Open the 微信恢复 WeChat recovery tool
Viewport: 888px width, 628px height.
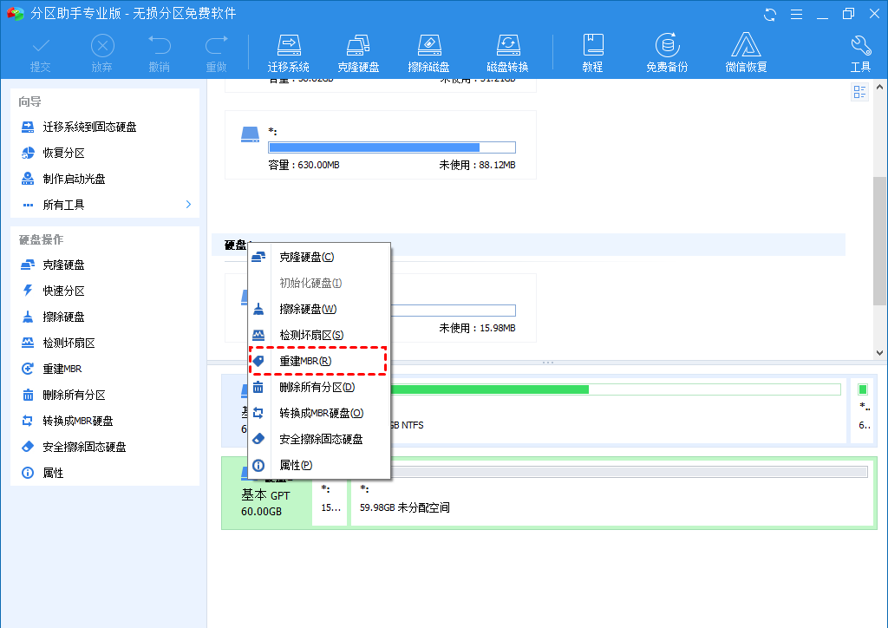click(746, 50)
